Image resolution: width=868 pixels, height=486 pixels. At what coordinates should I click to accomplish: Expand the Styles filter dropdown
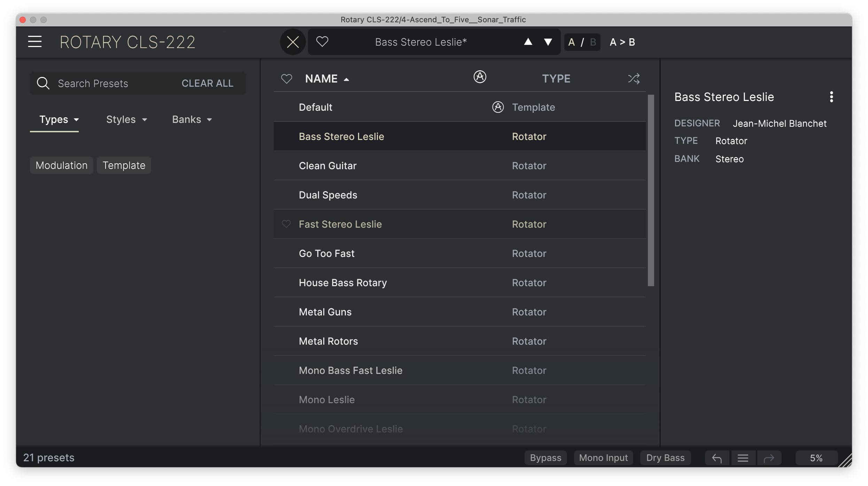click(x=125, y=119)
